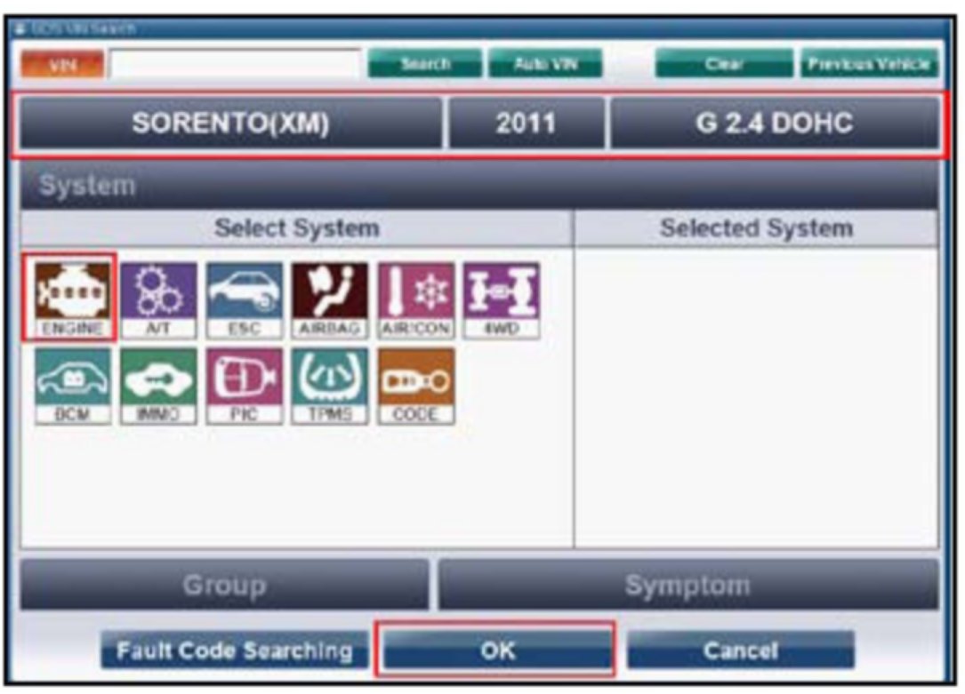Select the BCM system icon
The height and width of the screenshot is (694, 965).
(73, 385)
